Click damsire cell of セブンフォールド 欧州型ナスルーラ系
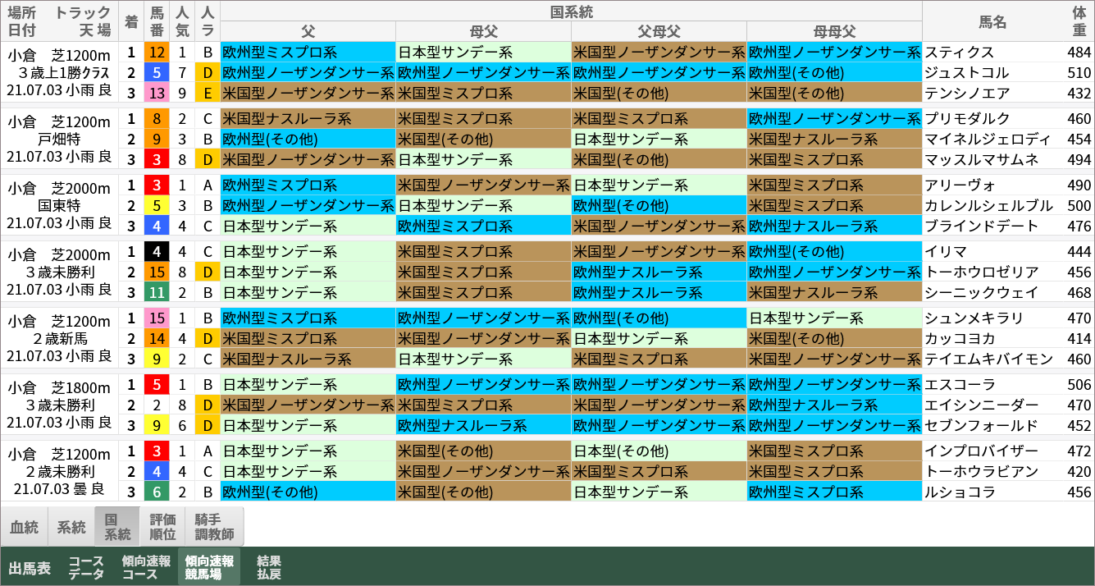The width and height of the screenshot is (1095, 586). click(484, 425)
